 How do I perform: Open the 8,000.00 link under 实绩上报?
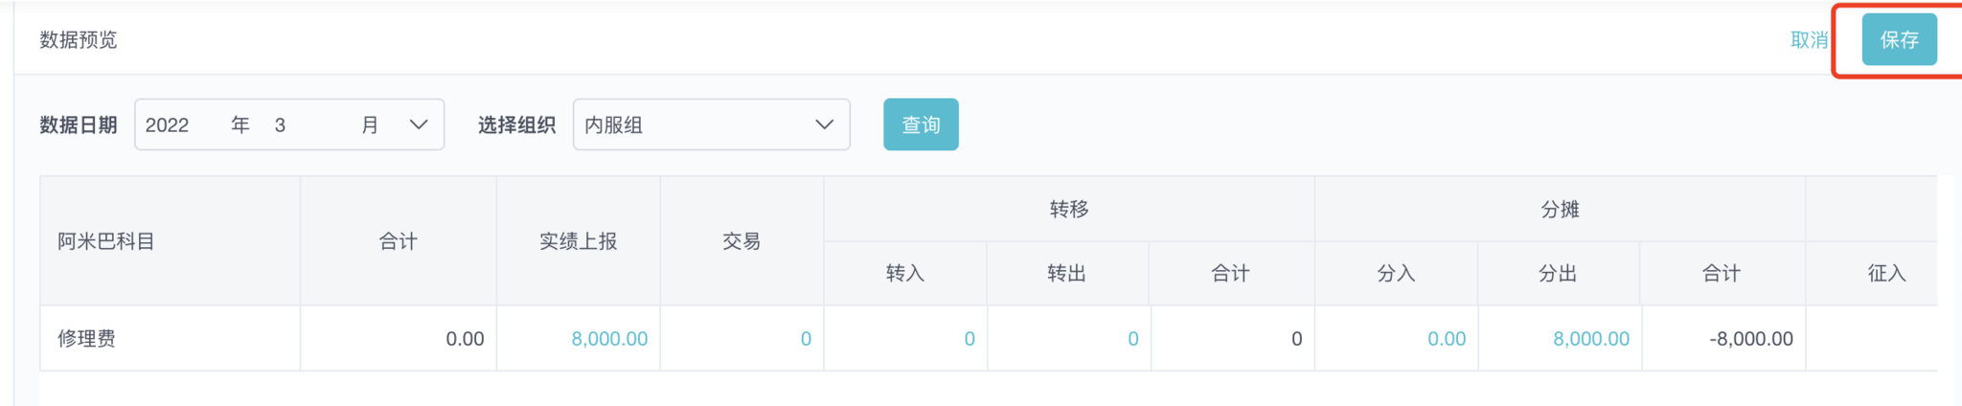pyautogui.click(x=609, y=339)
